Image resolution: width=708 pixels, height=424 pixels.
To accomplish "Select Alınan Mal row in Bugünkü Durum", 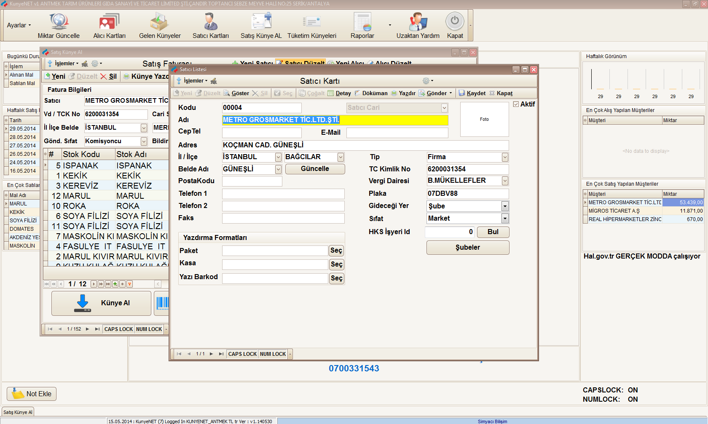I will (22, 75).
